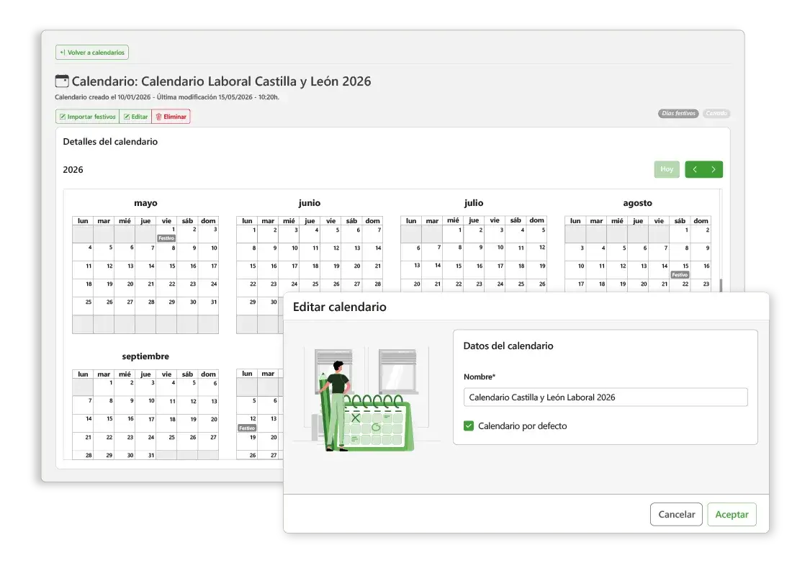Viewport: 810px width, 563px height.
Task: Click the Hoy button
Action: pos(667,169)
